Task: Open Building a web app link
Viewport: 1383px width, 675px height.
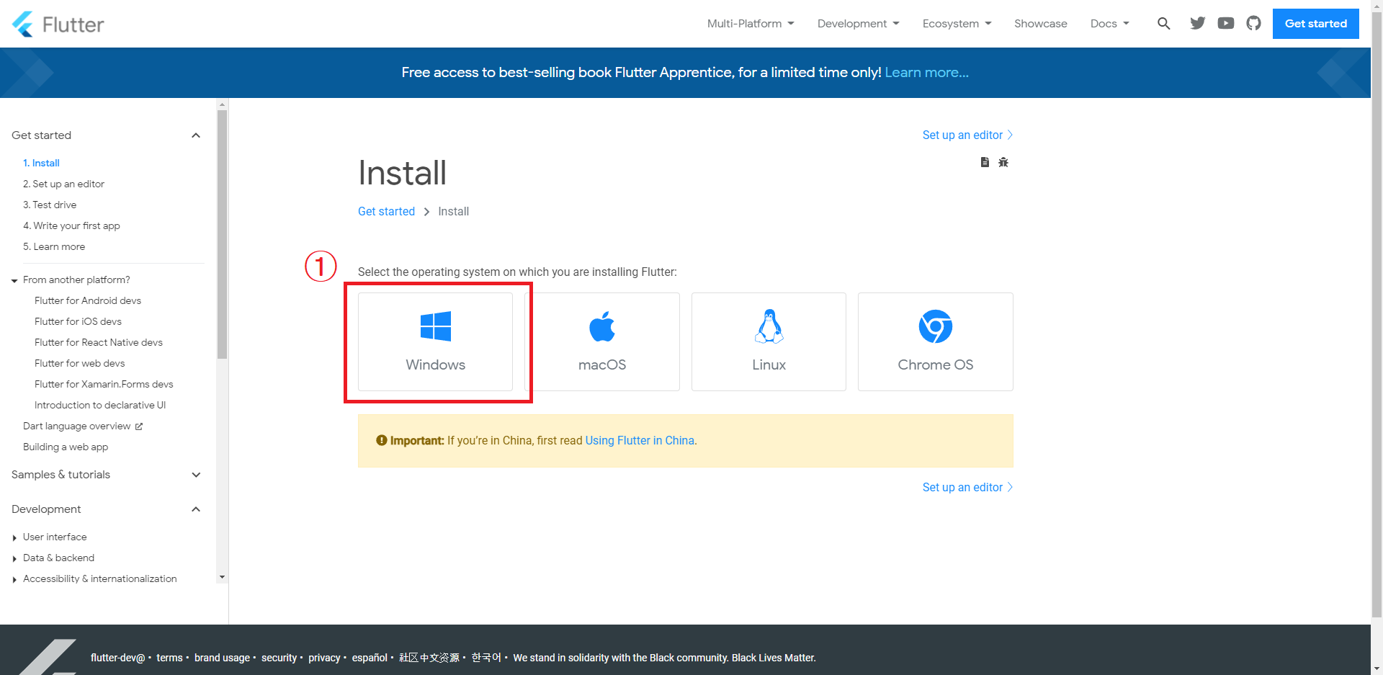Action: [66, 447]
